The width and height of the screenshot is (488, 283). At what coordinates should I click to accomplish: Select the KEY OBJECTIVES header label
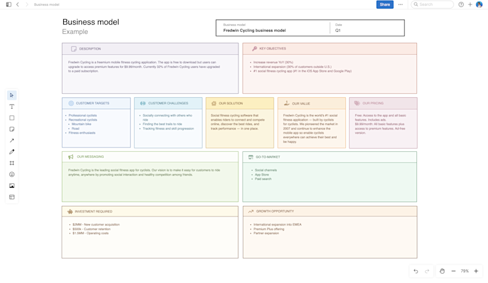272,48
